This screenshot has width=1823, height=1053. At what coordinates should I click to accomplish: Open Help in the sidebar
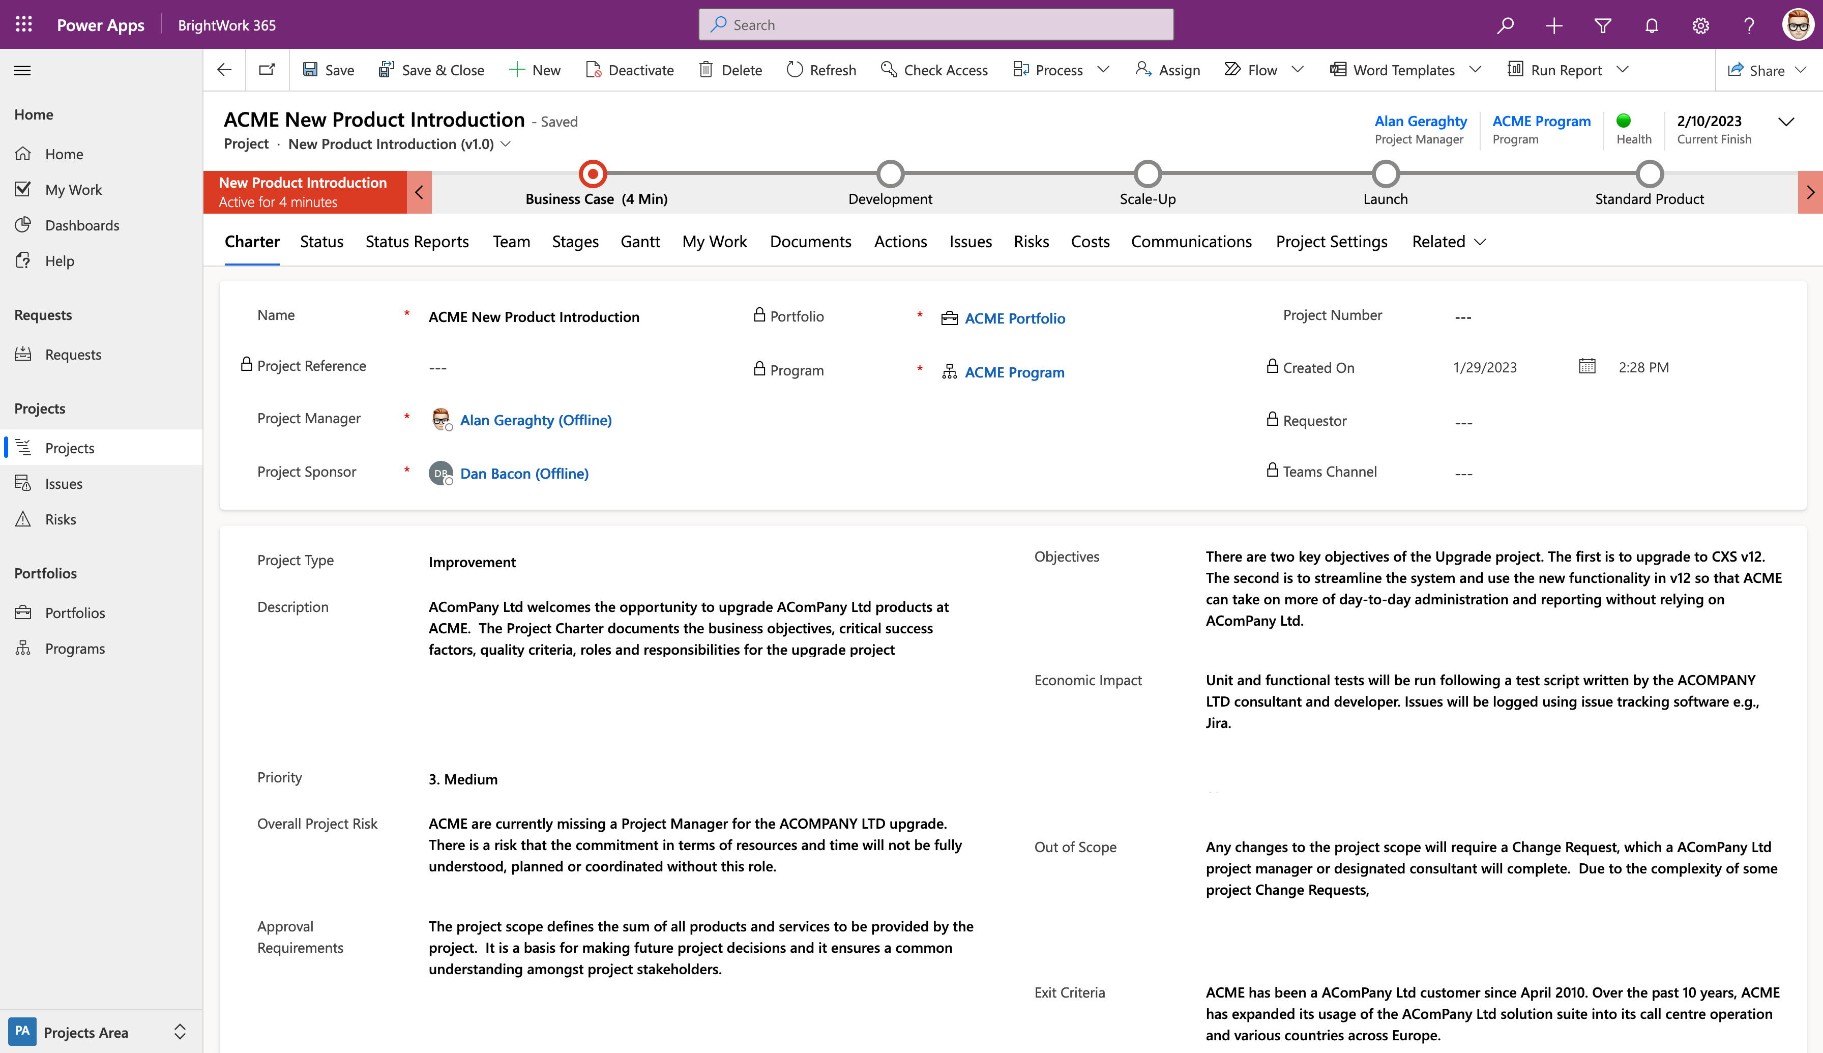(101, 260)
